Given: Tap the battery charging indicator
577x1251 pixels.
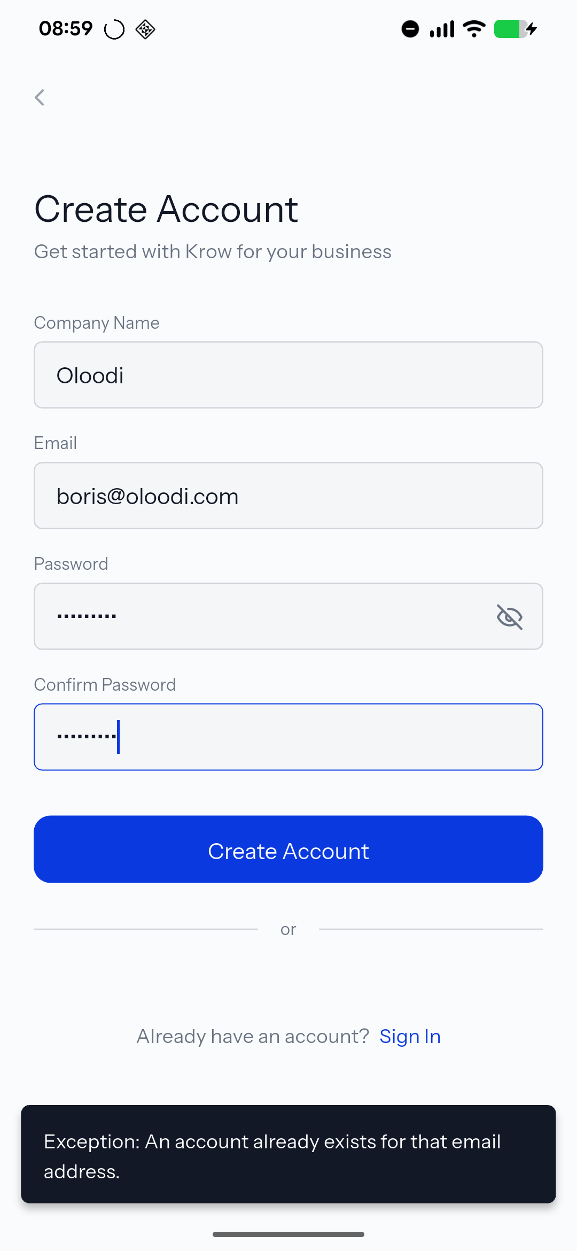Looking at the screenshot, I should 514,29.
